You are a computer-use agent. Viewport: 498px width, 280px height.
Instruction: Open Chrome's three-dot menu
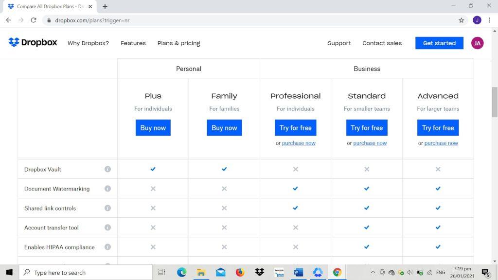tap(489, 20)
